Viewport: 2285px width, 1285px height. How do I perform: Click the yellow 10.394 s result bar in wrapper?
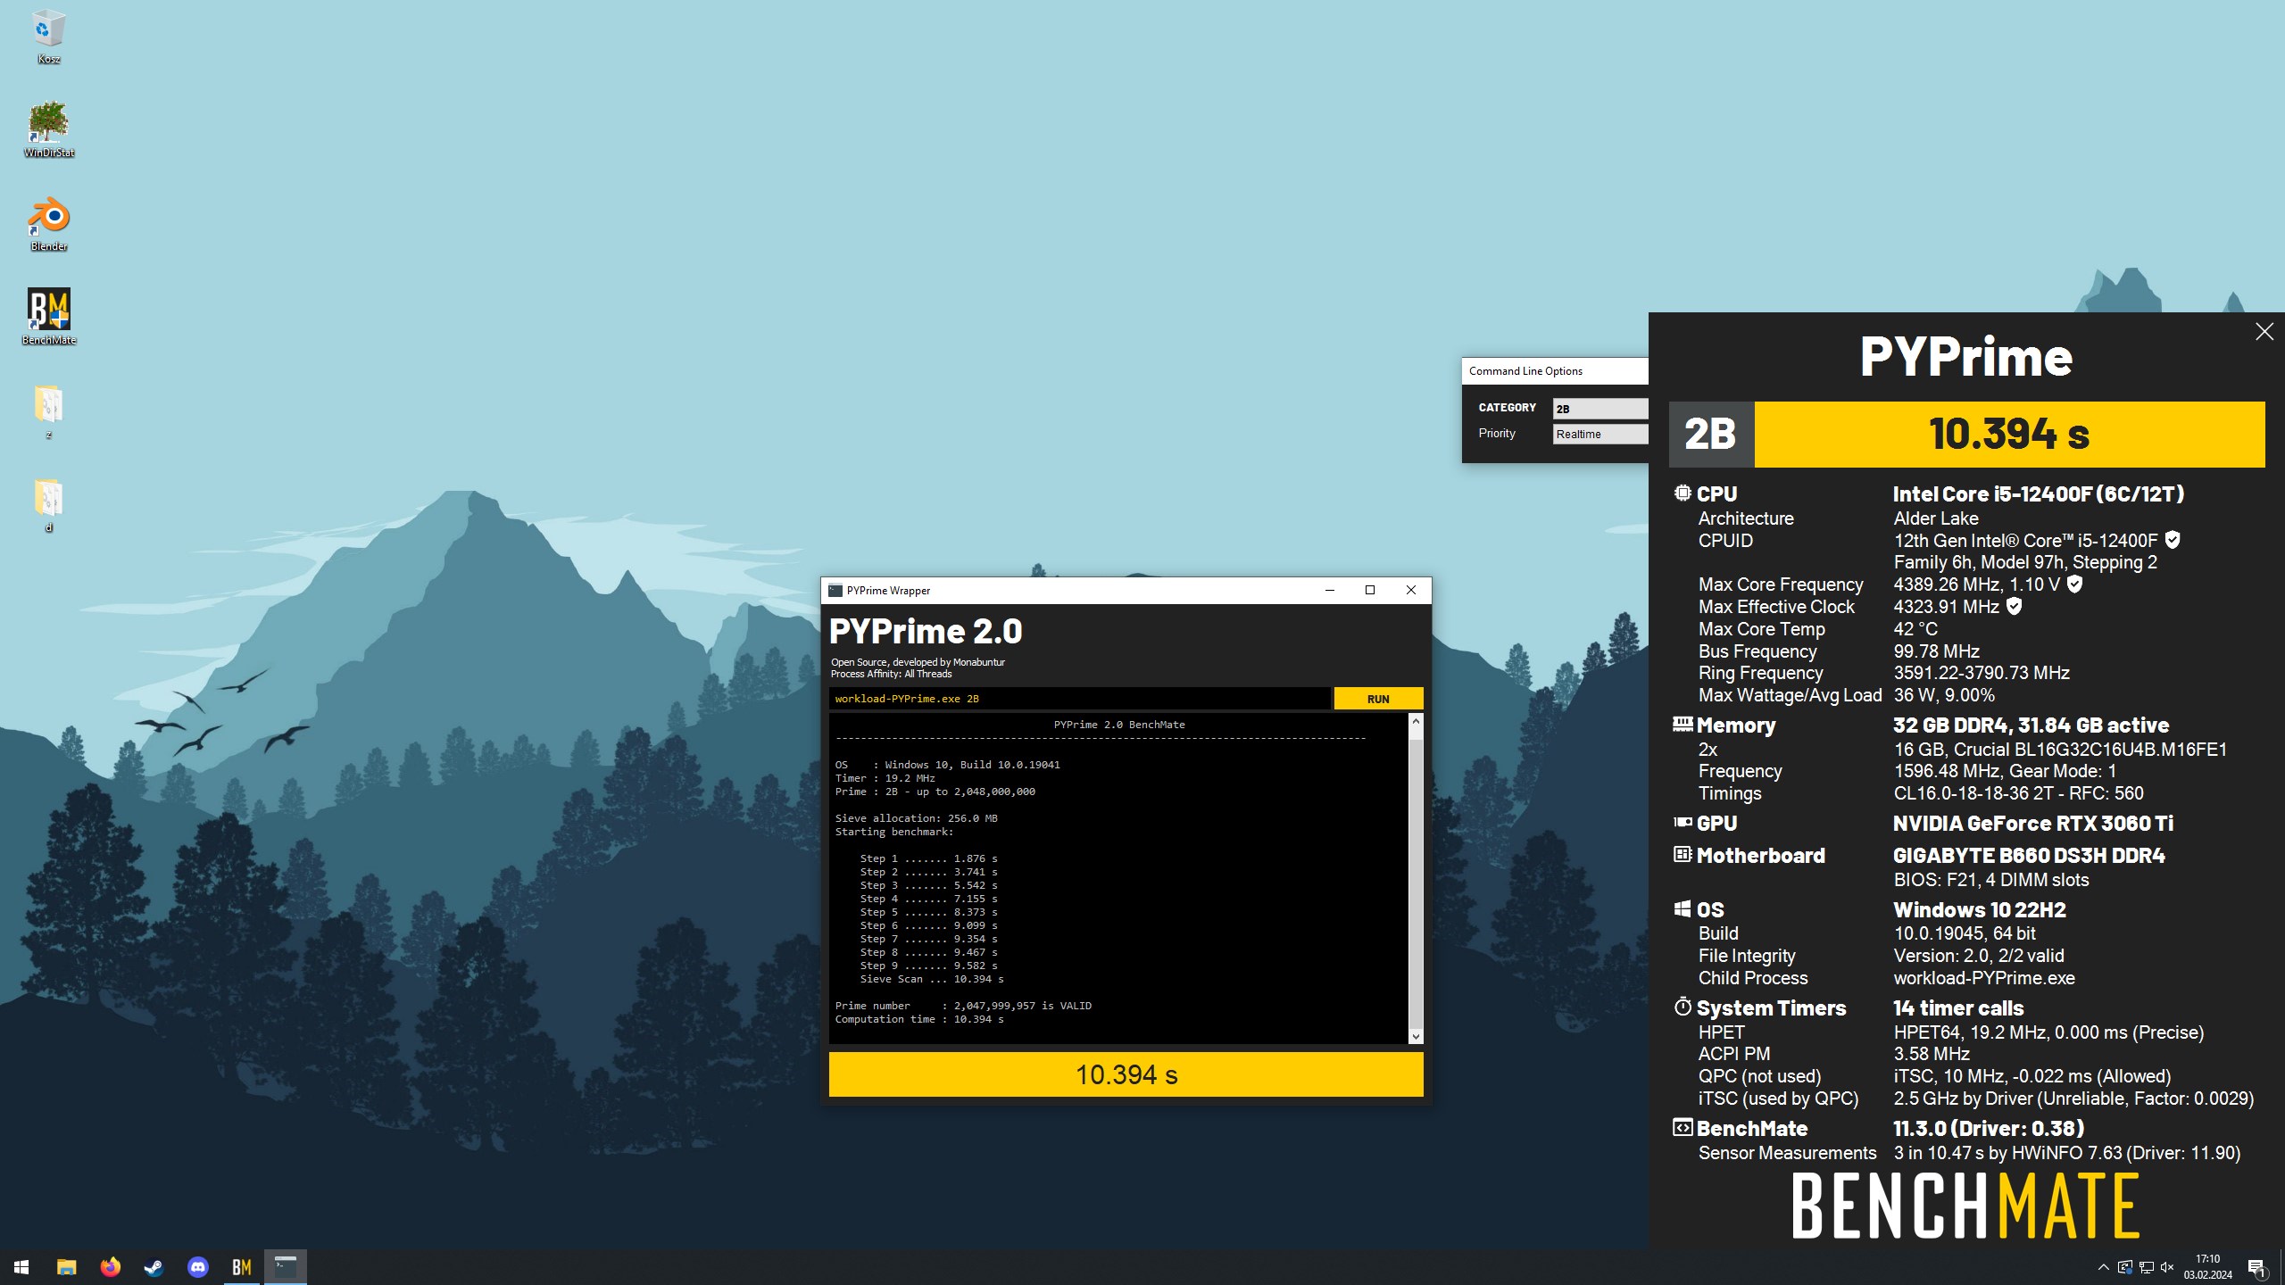[1126, 1074]
